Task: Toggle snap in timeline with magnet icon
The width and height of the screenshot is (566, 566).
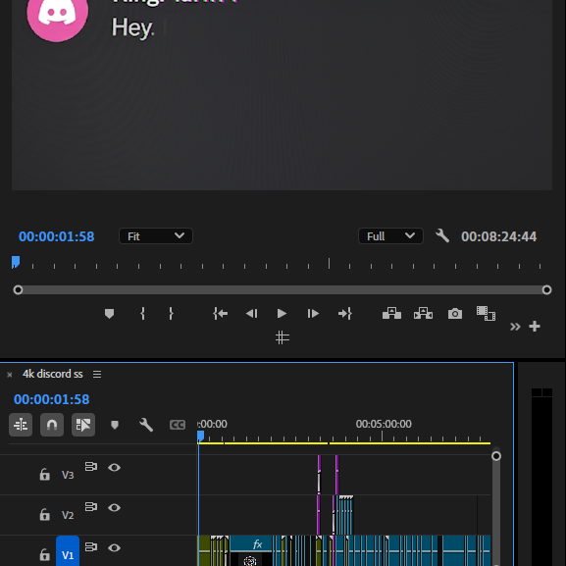Action: pos(52,425)
